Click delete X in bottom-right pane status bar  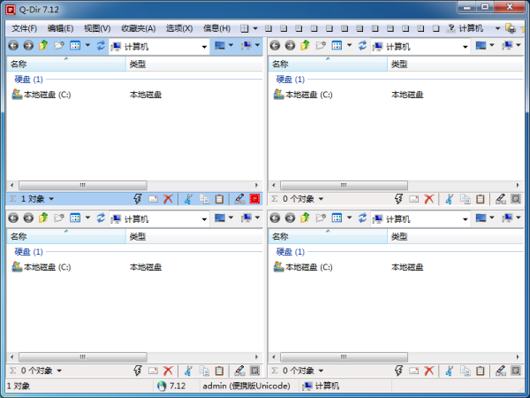tap(429, 371)
